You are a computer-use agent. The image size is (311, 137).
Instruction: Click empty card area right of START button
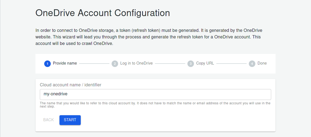pos(177,120)
